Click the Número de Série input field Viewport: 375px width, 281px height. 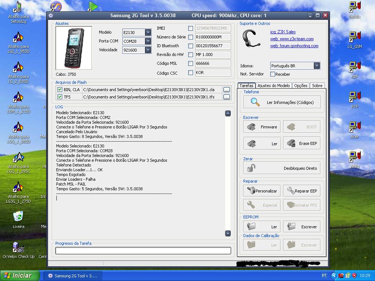click(x=213, y=37)
